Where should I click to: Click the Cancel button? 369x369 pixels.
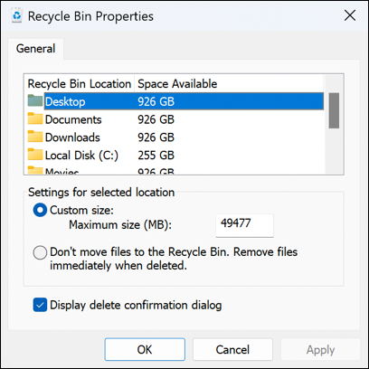click(x=232, y=349)
